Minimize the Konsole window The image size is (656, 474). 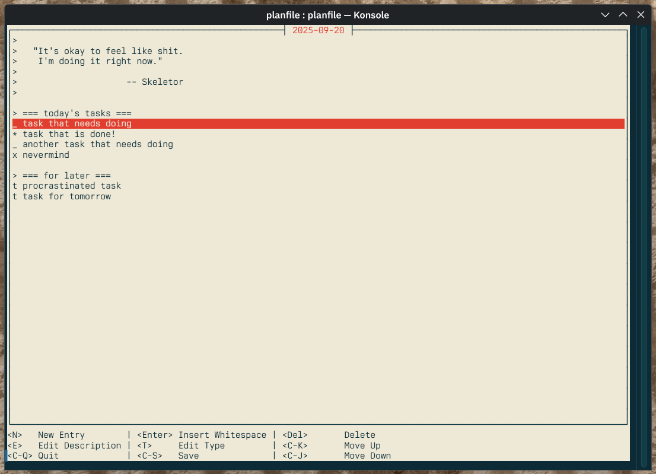tap(605, 14)
